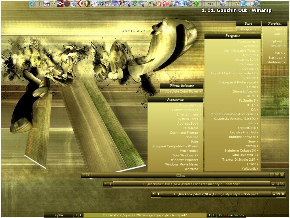
Task: Open the camera photo dock icon
Action: [x=101, y=3]
